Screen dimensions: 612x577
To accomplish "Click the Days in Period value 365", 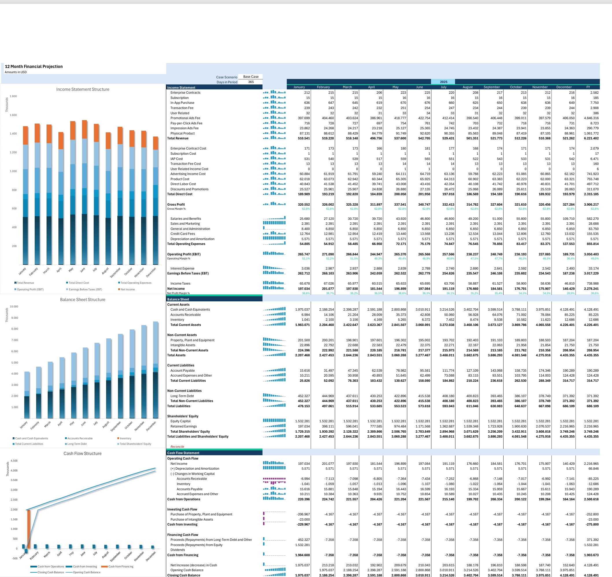I will coord(251,82).
